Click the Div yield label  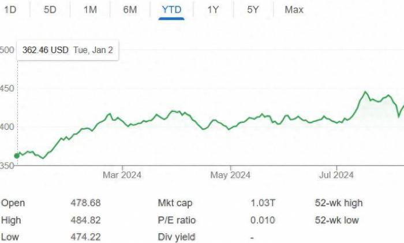click(176, 237)
